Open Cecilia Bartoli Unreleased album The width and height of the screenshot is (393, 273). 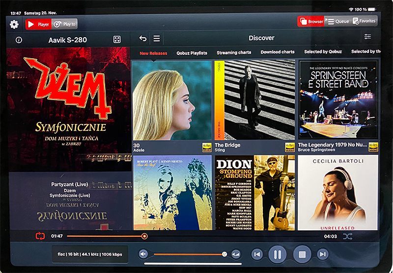click(x=337, y=193)
